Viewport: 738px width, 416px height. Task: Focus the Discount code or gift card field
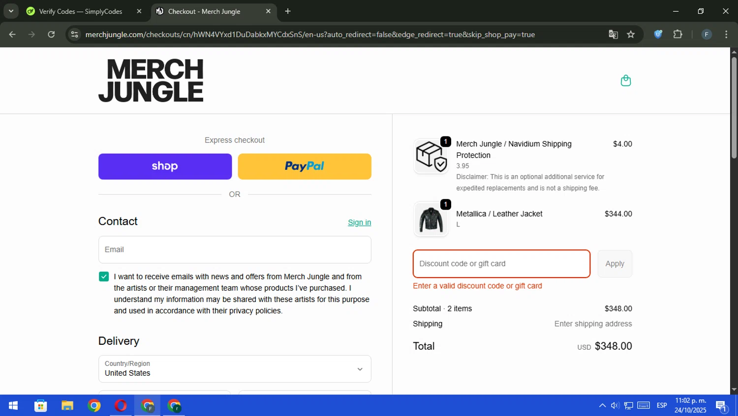pyautogui.click(x=501, y=264)
